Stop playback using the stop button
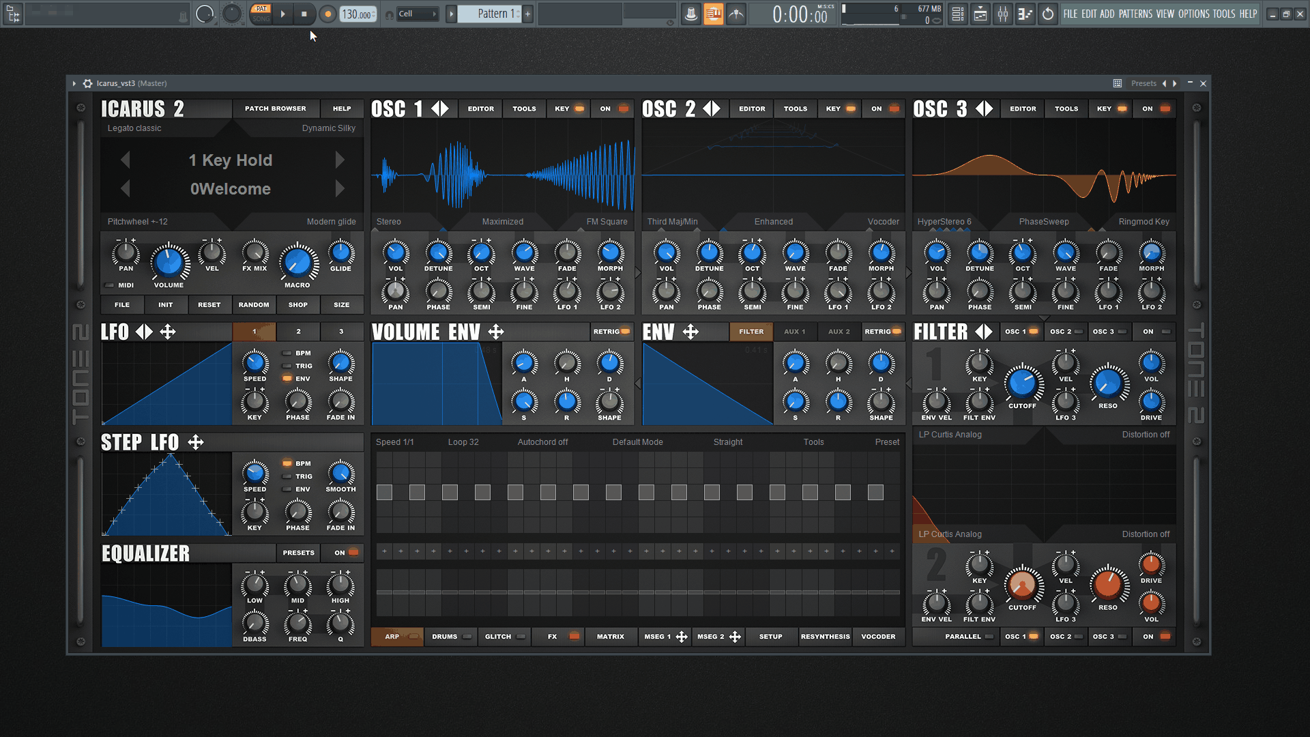This screenshot has height=737, width=1310. 304,14
